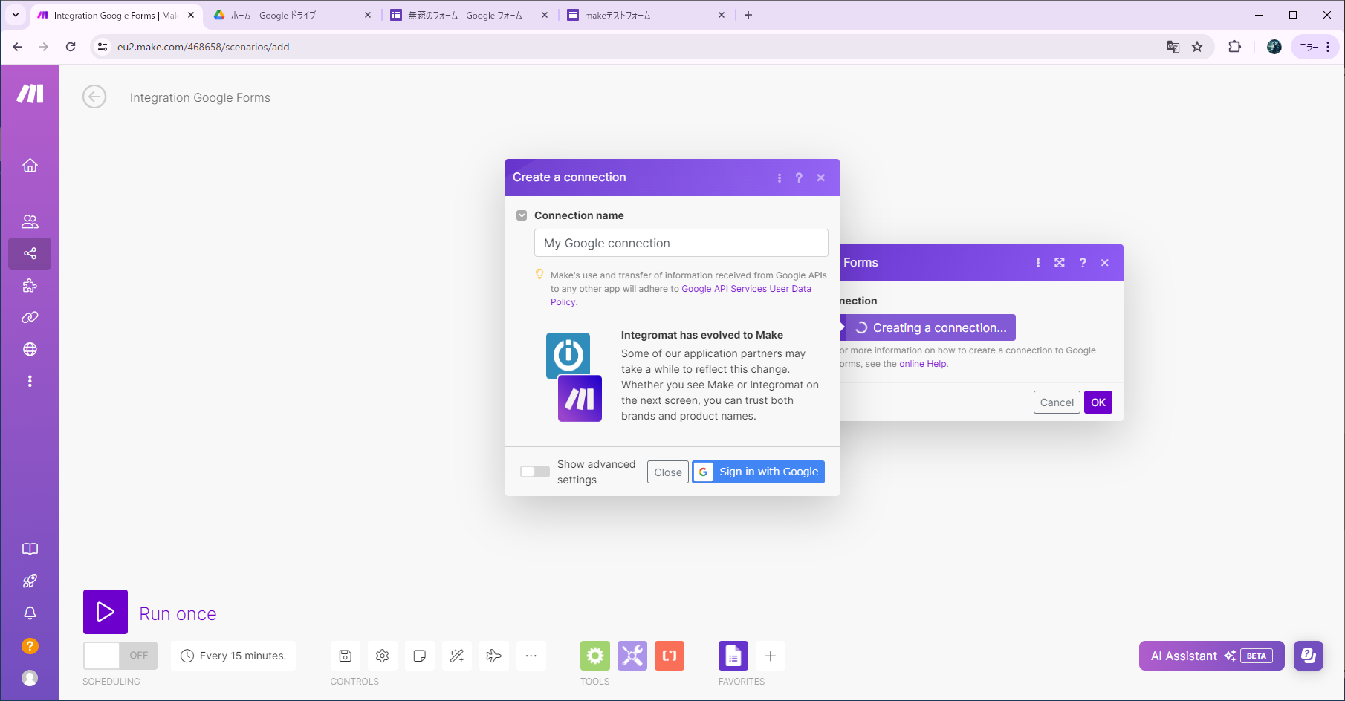This screenshot has width=1345, height=701.
Task: Open a new browser tab
Action: pyautogui.click(x=748, y=15)
